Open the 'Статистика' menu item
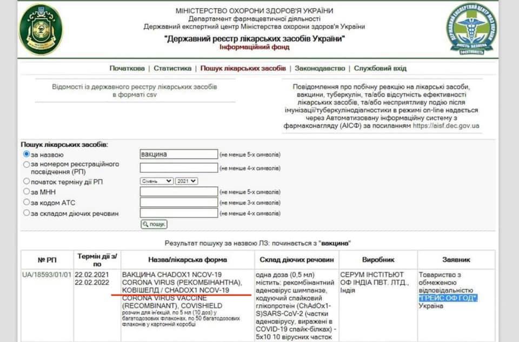This screenshot has height=342, width=519. tap(172, 69)
